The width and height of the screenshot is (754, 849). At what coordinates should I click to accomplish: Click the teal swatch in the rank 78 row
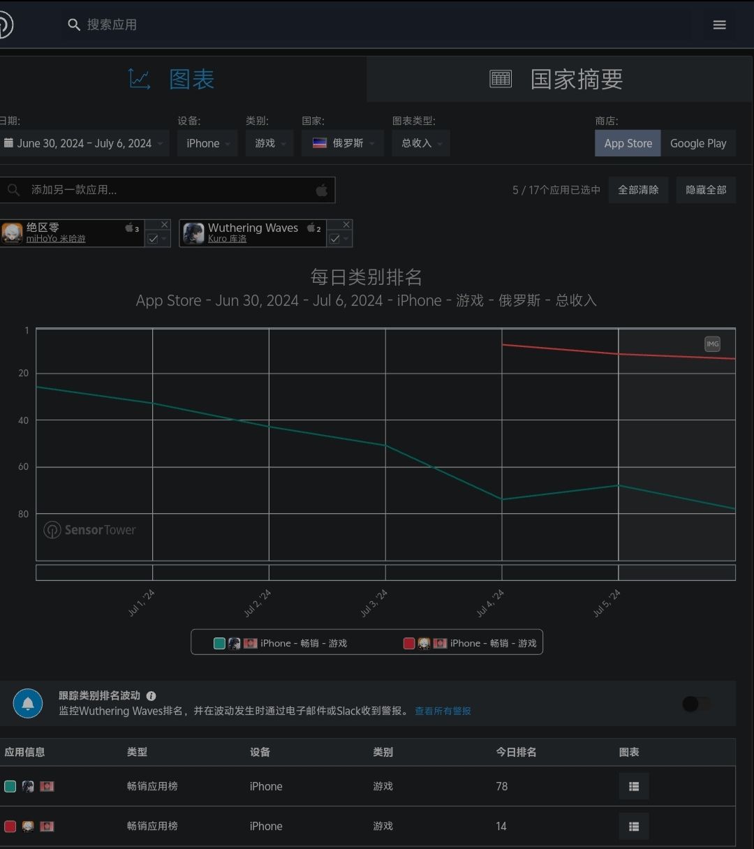(10, 786)
